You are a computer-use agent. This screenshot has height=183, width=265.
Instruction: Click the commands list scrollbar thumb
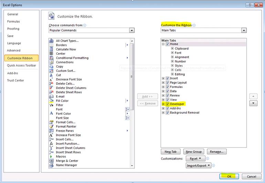pyautogui.click(x=132, y=77)
